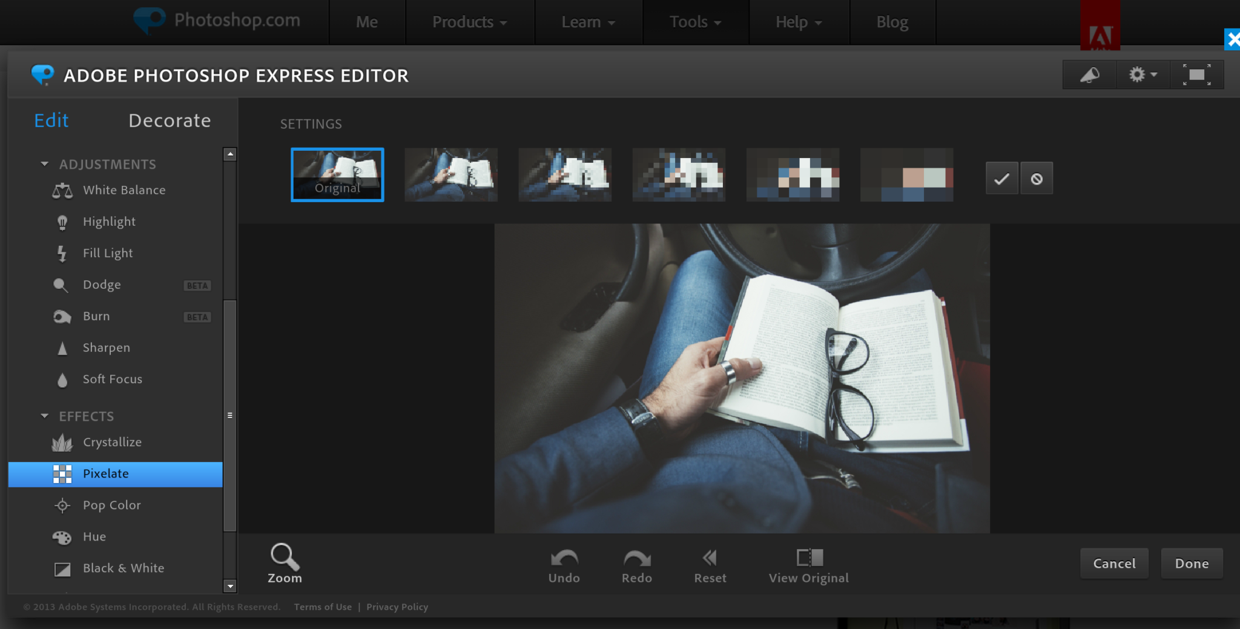Click the Pixelate grid icon
1240x629 pixels.
coord(62,474)
